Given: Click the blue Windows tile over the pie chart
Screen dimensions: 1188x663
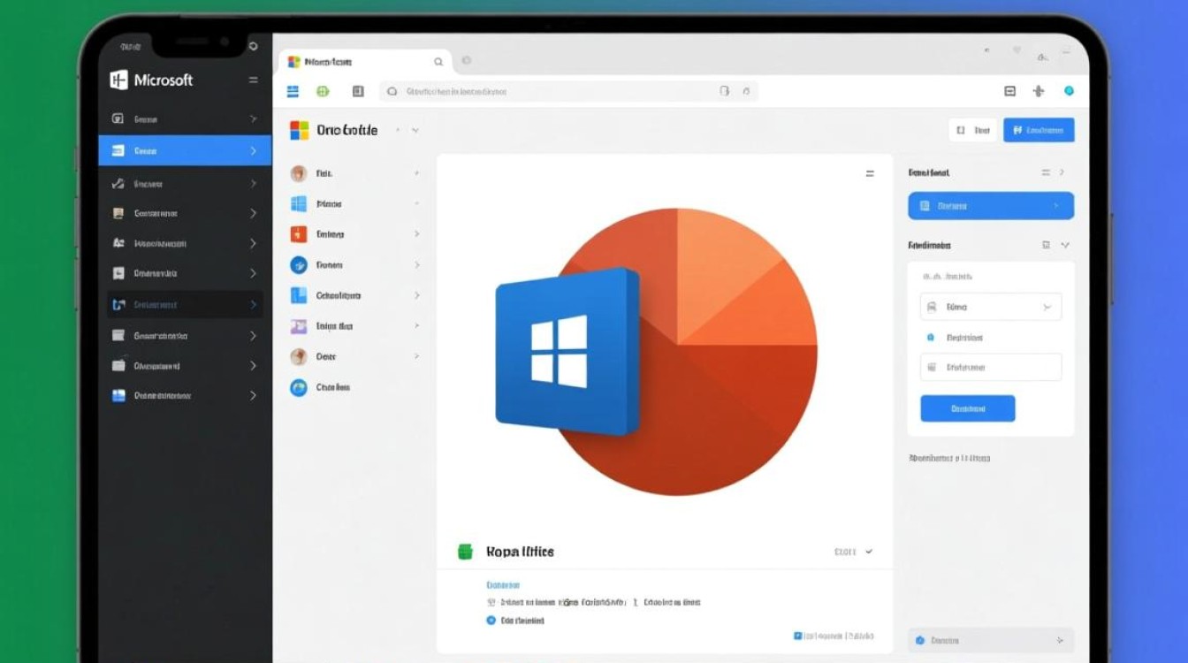Looking at the screenshot, I should pyautogui.click(x=567, y=352).
